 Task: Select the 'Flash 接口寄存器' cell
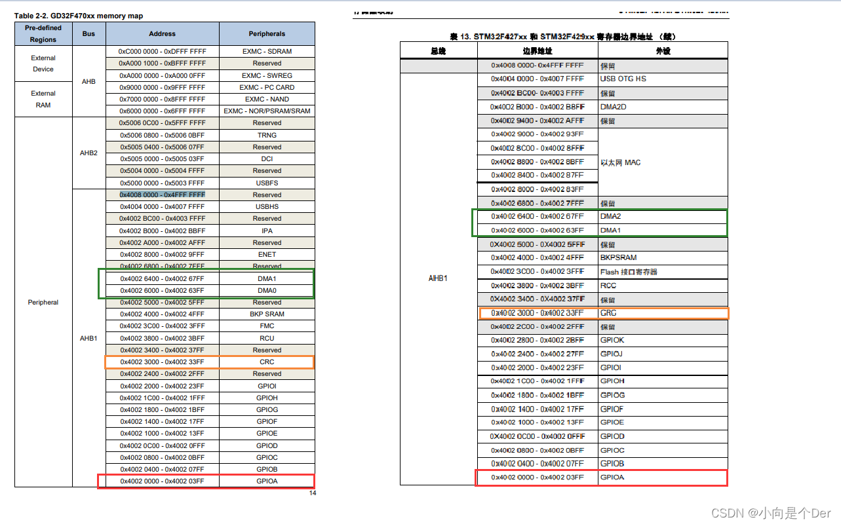tap(663, 271)
